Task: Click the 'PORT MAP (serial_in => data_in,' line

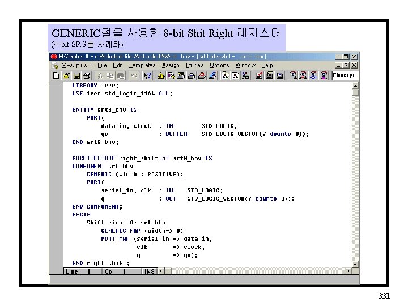Action: coord(156,239)
